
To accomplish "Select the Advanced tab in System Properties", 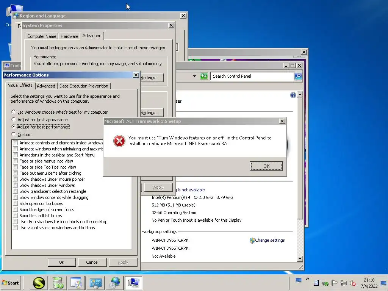I will (x=92, y=36).
